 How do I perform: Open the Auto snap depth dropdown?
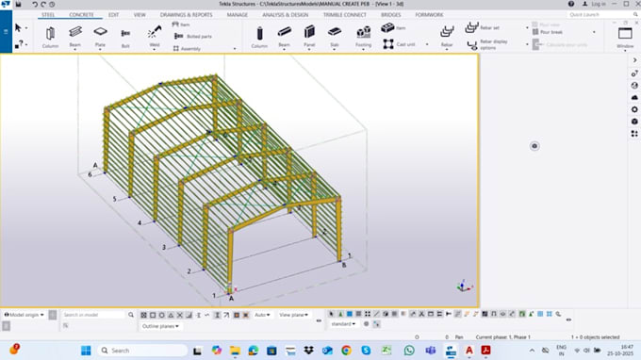point(262,315)
